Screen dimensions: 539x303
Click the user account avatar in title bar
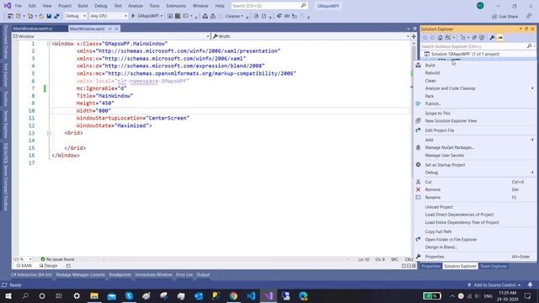[480, 6]
